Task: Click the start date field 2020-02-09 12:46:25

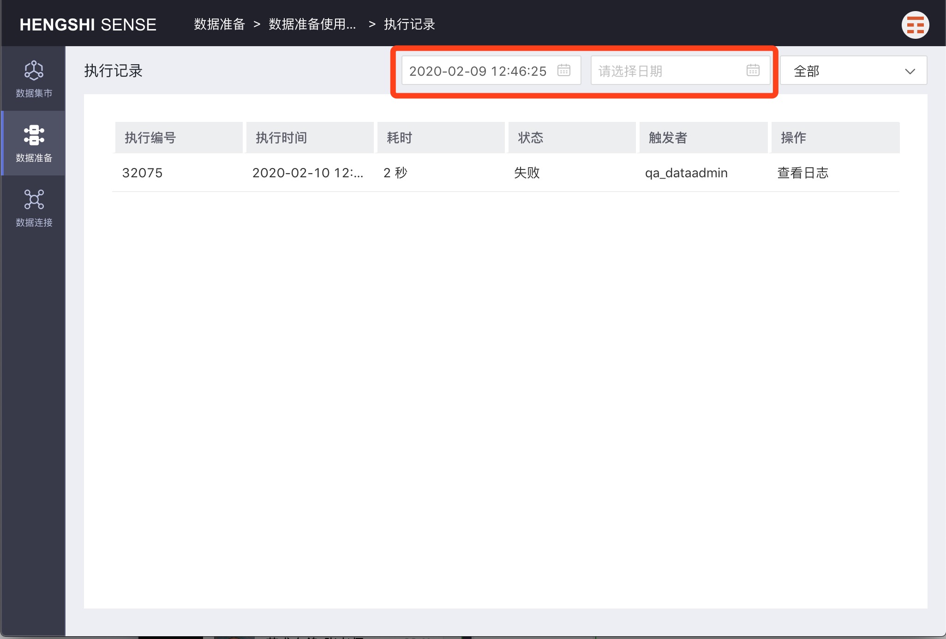Action: (x=491, y=70)
